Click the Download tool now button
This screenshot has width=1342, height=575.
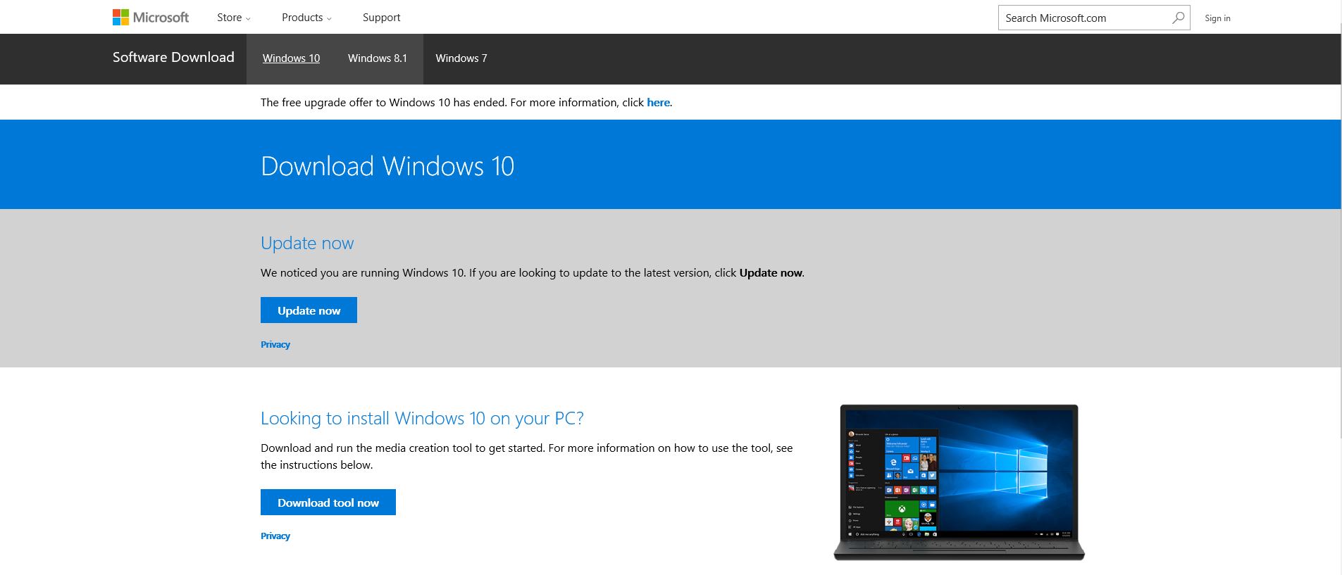[x=328, y=503]
